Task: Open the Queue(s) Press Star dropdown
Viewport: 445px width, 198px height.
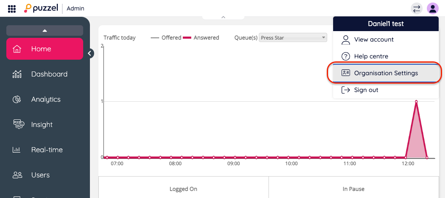Action: (293, 38)
